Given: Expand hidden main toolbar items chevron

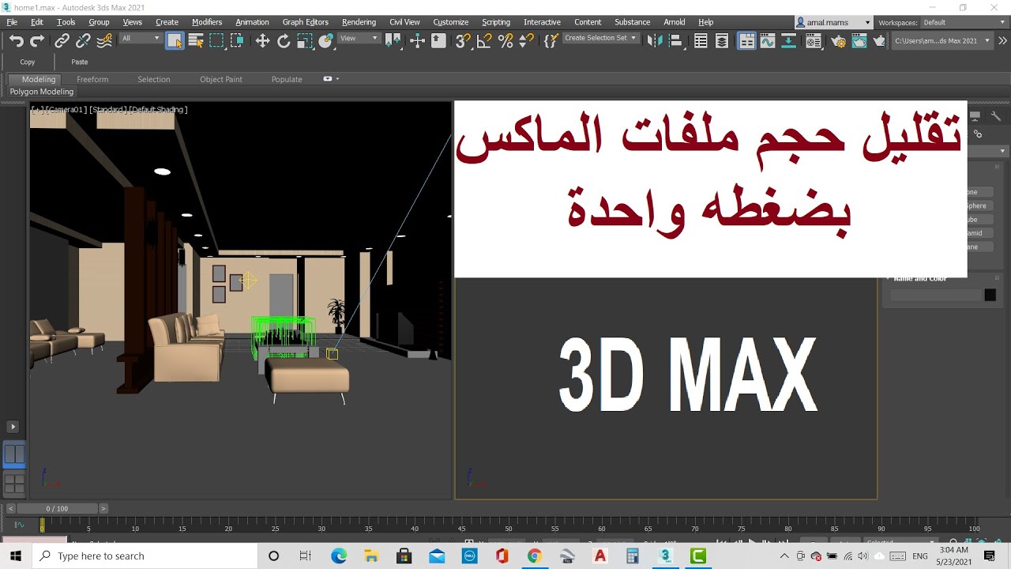Looking at the screenshot, I should click(x=1002, y=41).
